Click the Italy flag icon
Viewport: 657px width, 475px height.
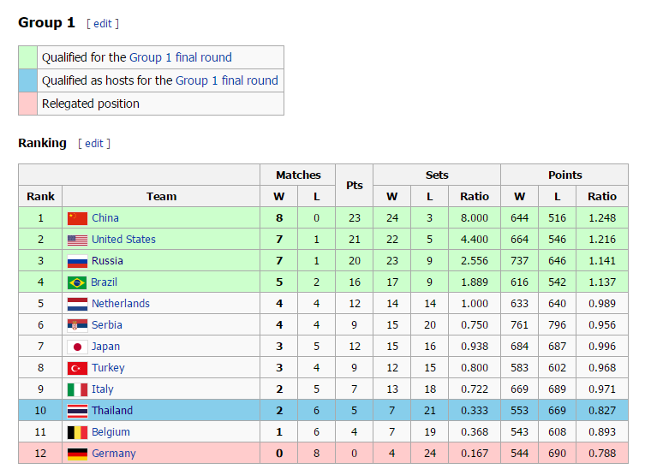click(77, 389)
